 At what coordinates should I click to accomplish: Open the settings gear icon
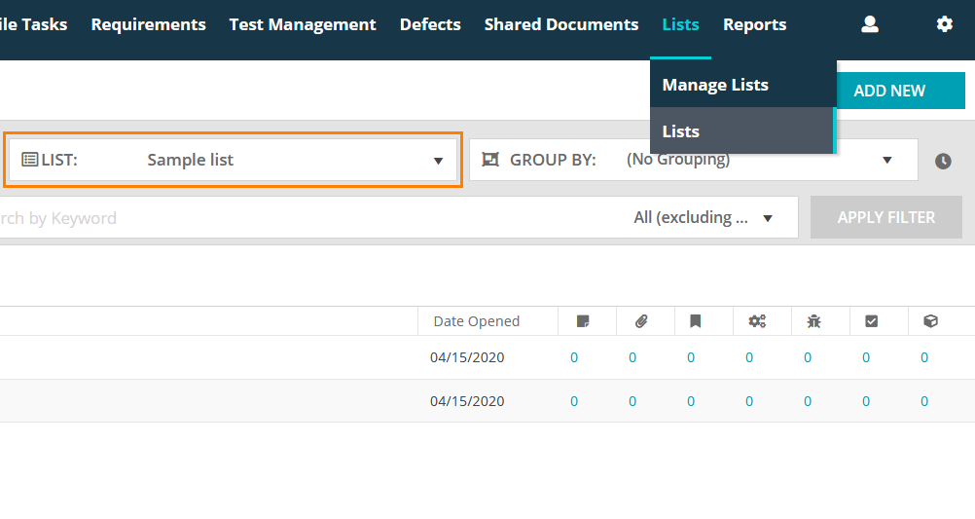[x=944, y=24]
